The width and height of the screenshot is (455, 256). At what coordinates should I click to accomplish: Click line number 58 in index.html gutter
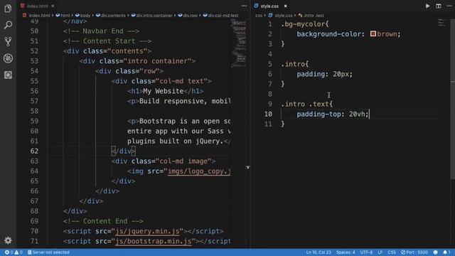click(34, 111)
